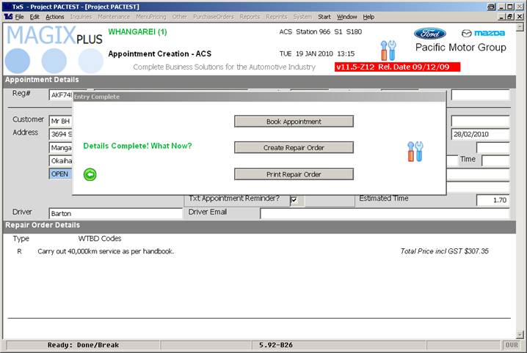The width and height of the screenshot is (527, 353).
Task: Click the wrench tools icon in dialog
Action: tap(415, 151)
